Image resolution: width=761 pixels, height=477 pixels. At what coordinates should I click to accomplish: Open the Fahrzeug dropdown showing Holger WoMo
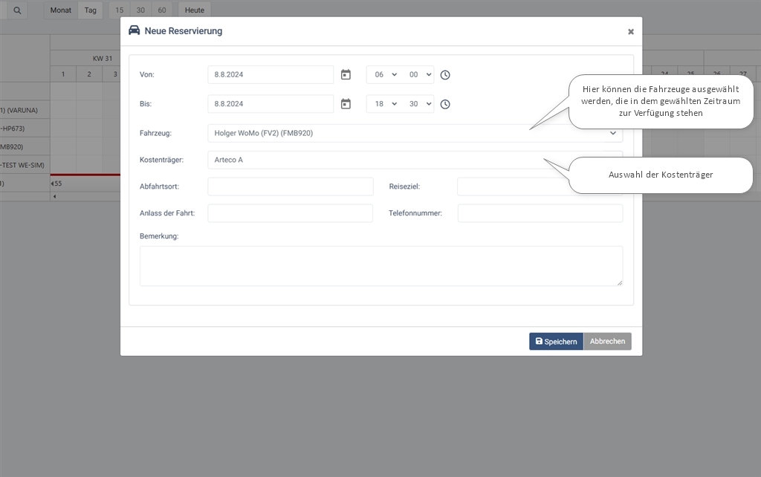(x=413, y=133)
